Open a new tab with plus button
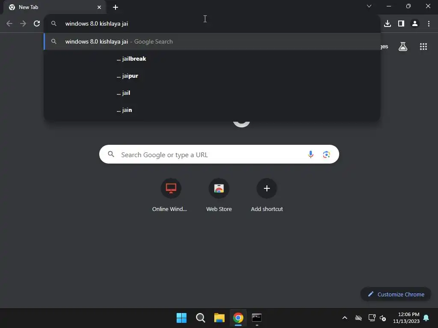438x328 pixels. pyautogui.click(x=115, y=7)
